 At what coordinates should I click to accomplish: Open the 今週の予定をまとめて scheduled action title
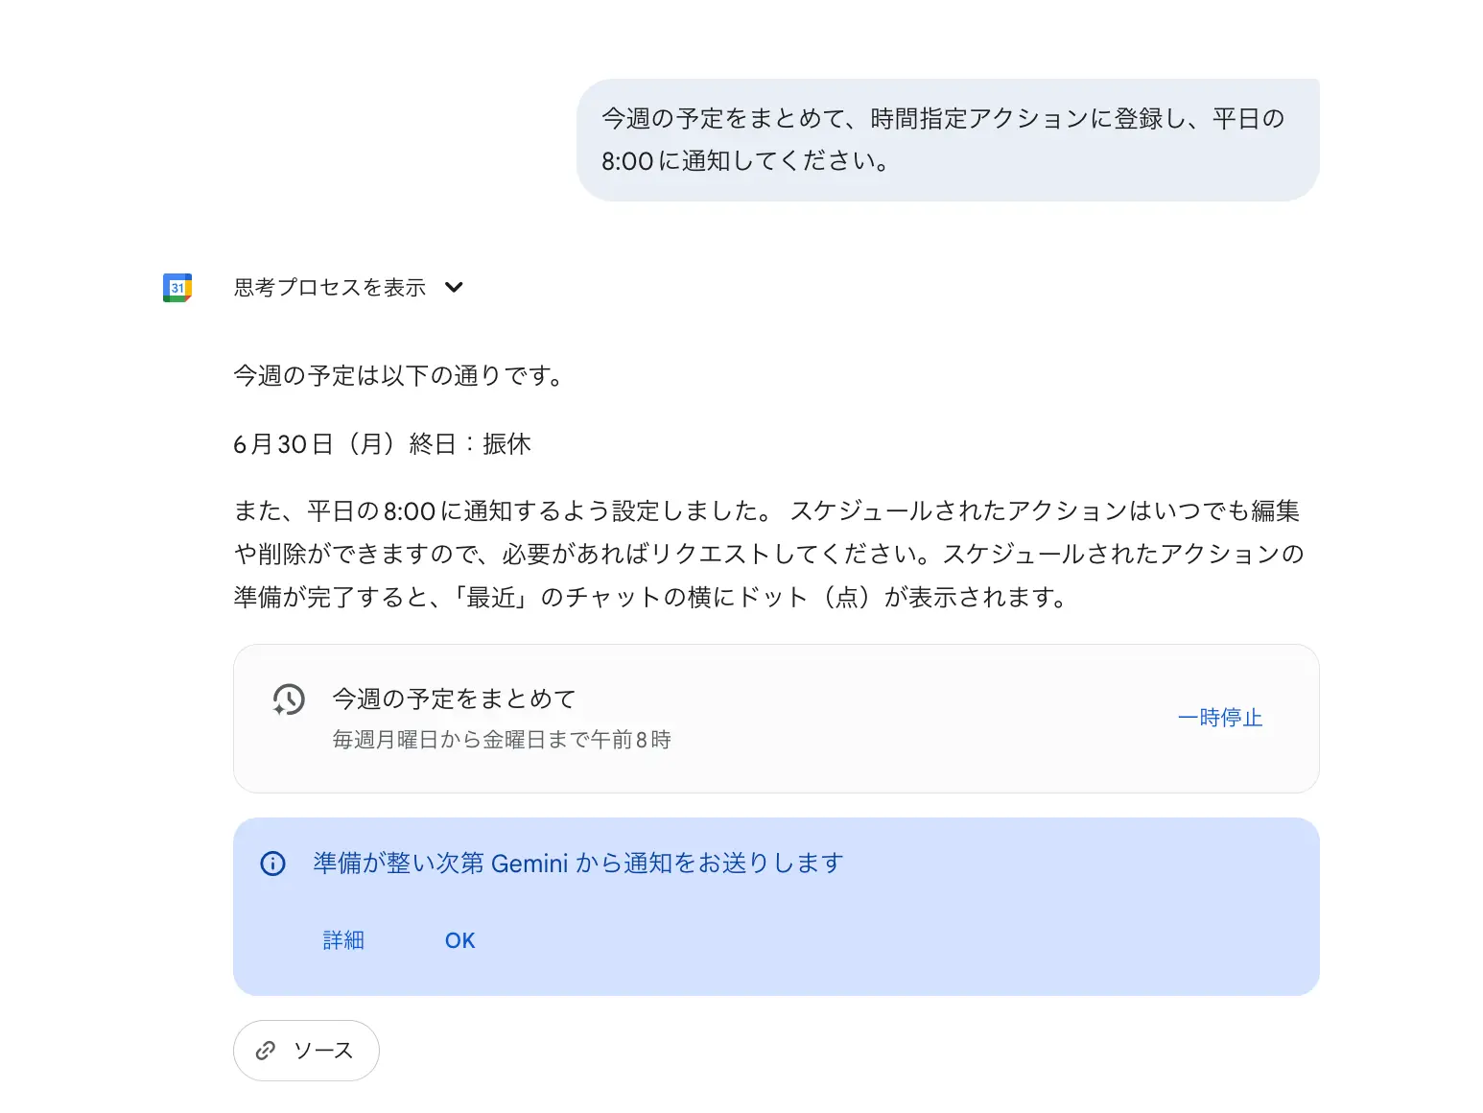454,699
